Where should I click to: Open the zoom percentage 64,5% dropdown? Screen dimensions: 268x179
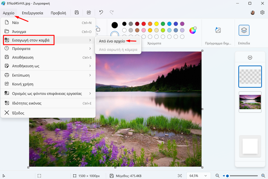[x=198, y=176]
